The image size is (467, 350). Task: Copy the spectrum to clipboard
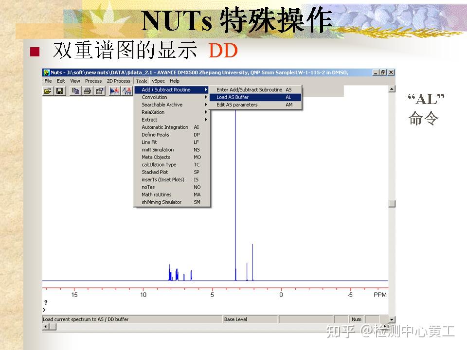click(x=76, y=90)
